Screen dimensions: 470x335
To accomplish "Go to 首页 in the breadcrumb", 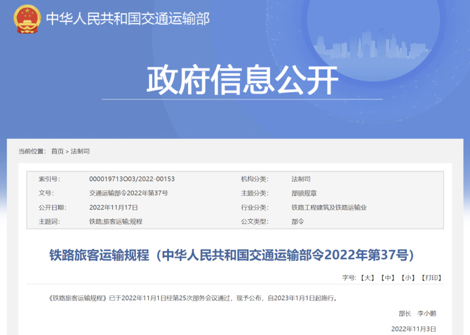I will pos(57,151).
